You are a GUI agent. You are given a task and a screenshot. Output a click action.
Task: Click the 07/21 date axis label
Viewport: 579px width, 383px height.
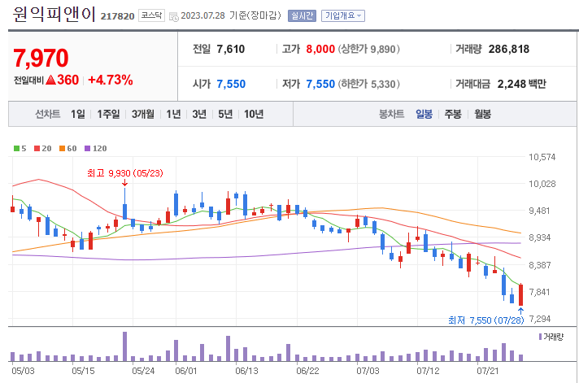click(x=488, y=371)
